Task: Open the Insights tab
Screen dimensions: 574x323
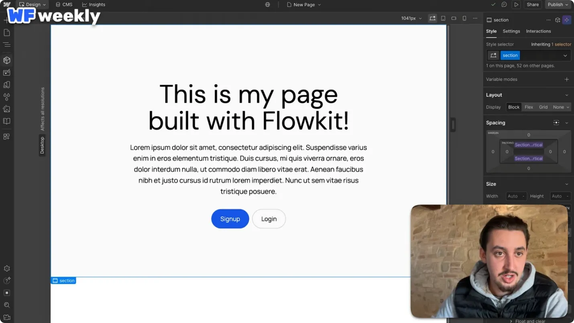Action: tap(94, 5)
